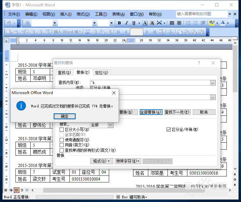Click the help question input box
Image resolution: width=241 pixels, height=202 pixels.
click(202, 14)
